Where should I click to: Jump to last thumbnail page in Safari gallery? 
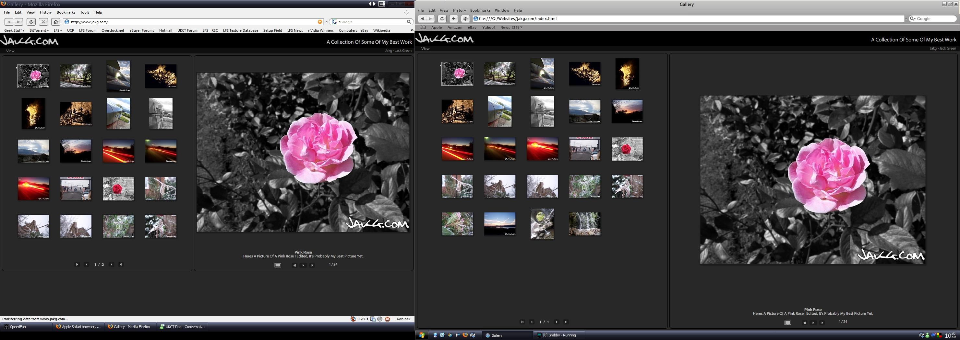click(566, 322)
